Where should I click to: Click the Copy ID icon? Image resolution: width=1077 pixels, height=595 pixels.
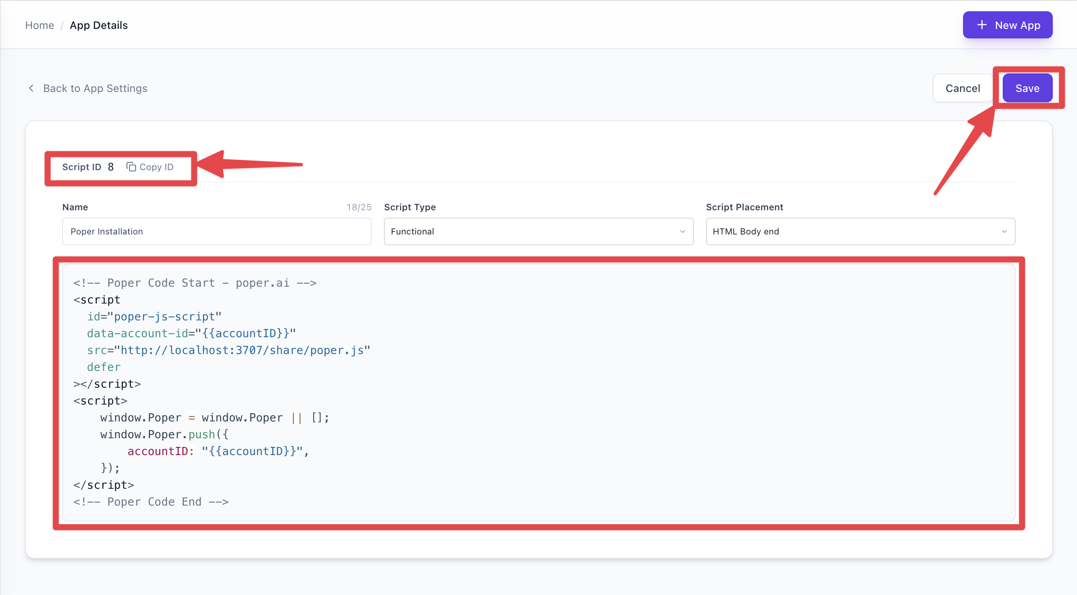point(132,167)
